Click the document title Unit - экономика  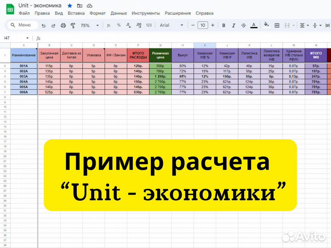[40, 6]
